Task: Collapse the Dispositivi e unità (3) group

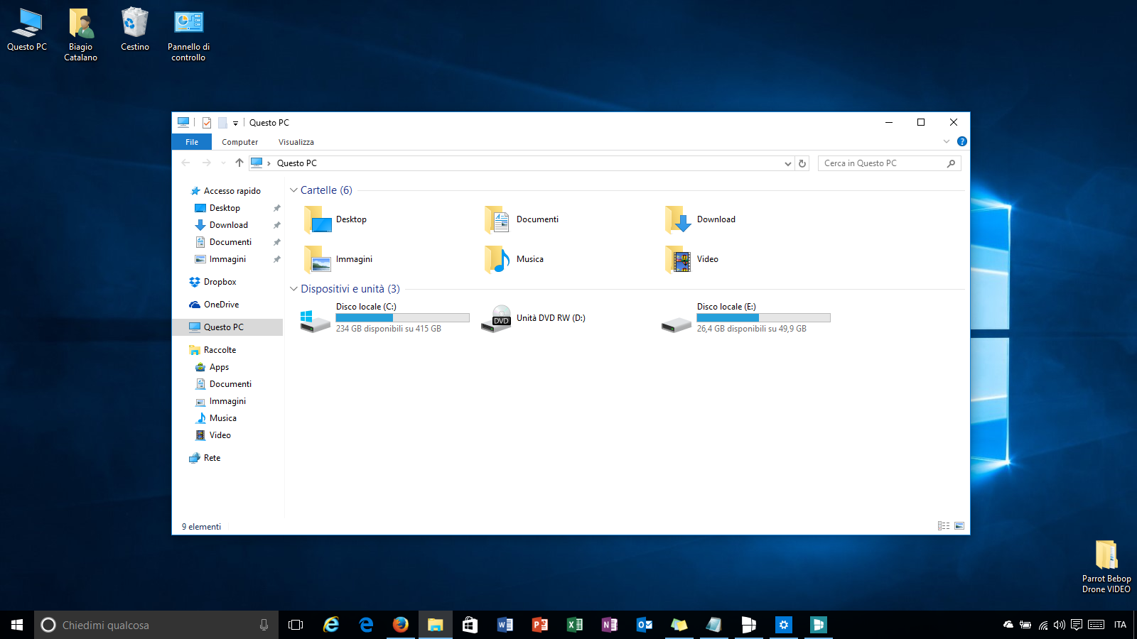Action: click(x=293, y=289)
